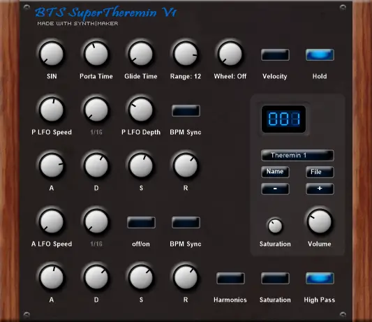Click the Volume knob
The width and height of the screenshot is (372, 322).
click(320, 221)
